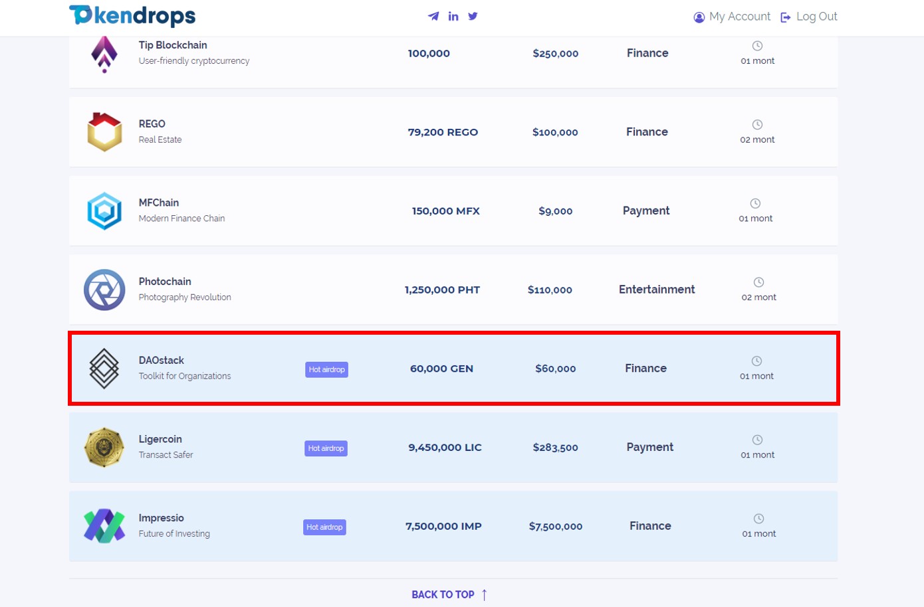The image size is (924, 607).
Task: Click the Ligercoin gold coin logo
Action: pos(104,447)
